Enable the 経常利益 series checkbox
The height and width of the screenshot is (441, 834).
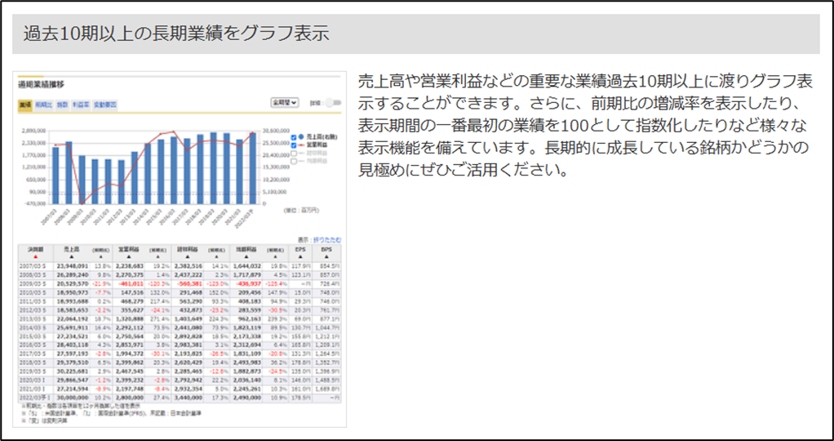pyautogui.click(x=294, y=153)
